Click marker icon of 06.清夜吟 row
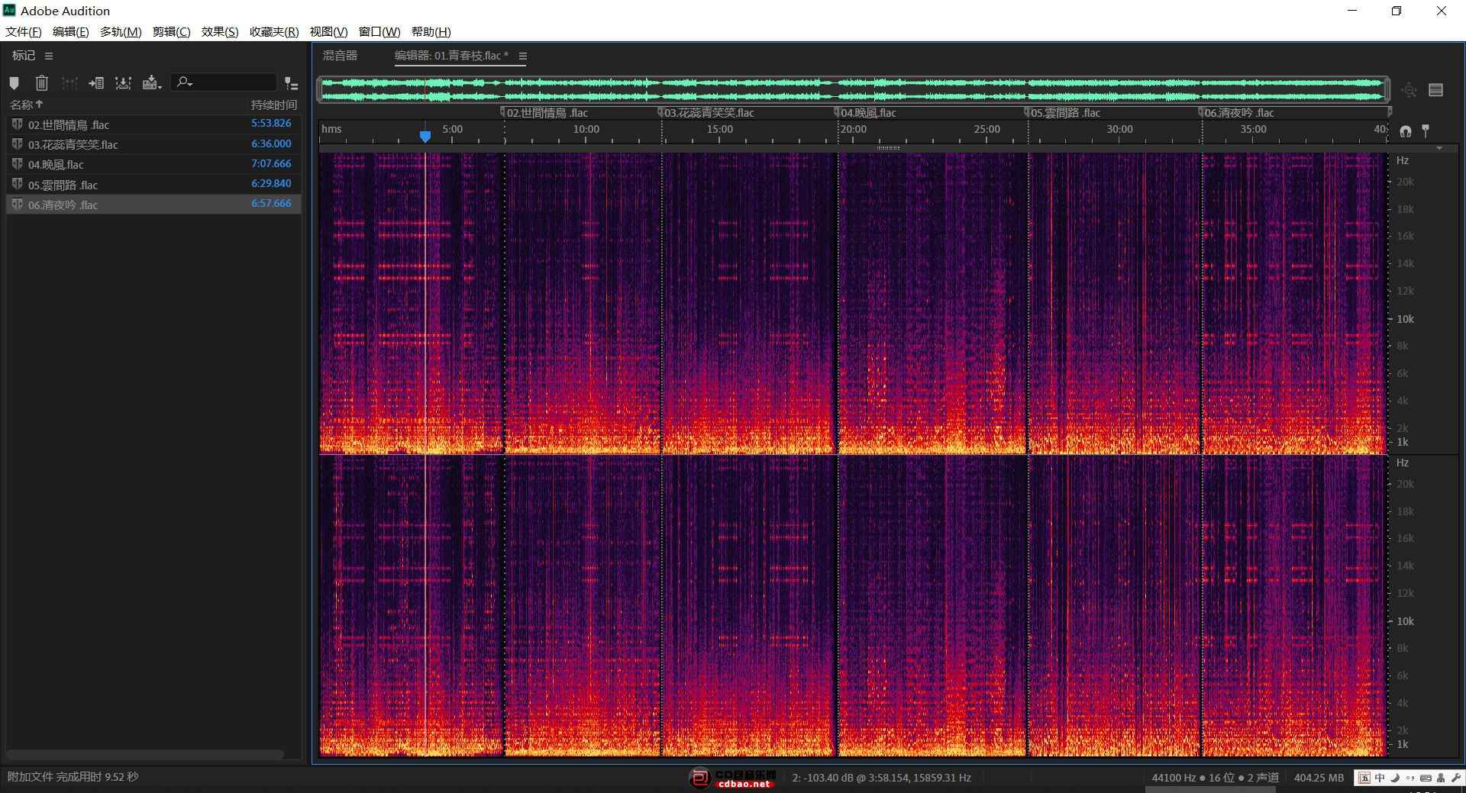This screenshot has height=793, width=1466. coord(17,205)
